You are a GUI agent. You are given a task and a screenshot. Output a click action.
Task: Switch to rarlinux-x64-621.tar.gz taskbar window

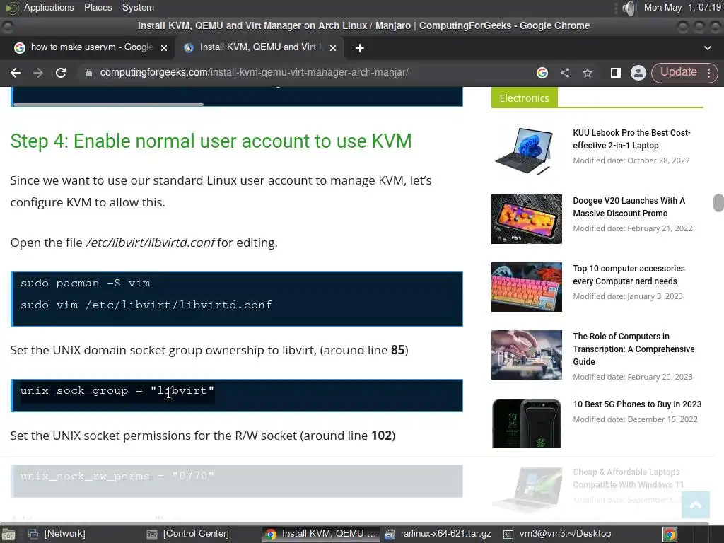438,534
